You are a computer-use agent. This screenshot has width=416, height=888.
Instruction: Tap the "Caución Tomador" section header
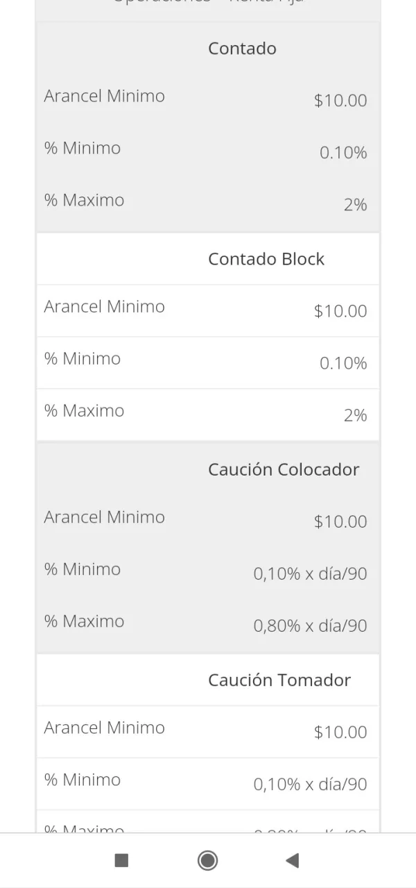(x=279, y=680)
